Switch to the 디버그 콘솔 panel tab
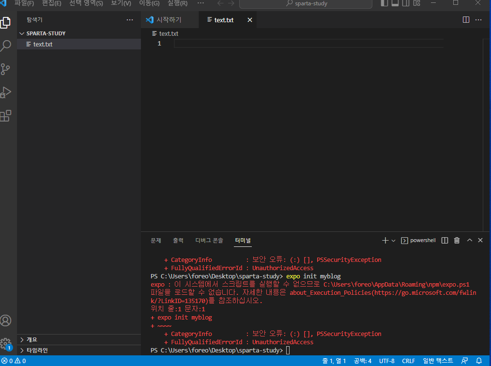The height and width of the screenshot is (366, 491). coord(209,240)
